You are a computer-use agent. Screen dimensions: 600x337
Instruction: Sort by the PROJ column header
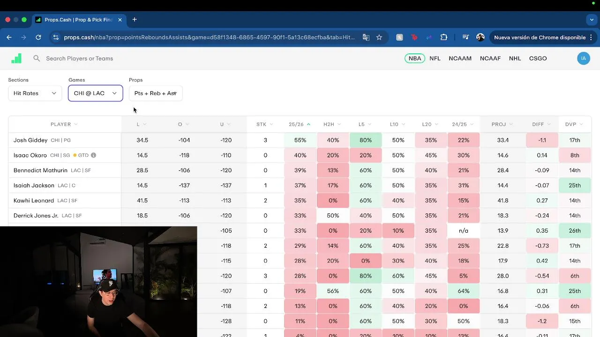[x=502, y=125]
